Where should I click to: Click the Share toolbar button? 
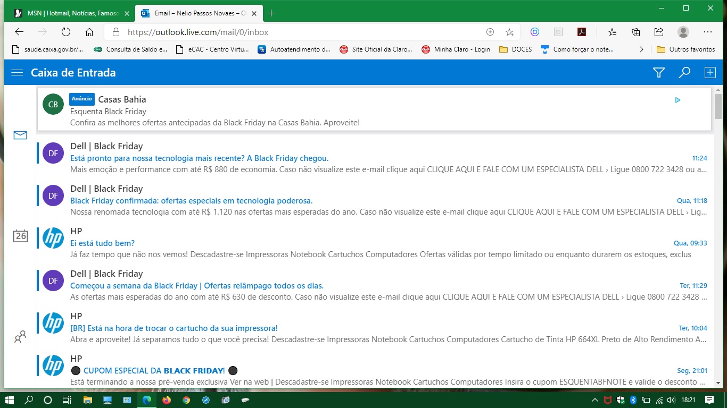tap(659, 32)
